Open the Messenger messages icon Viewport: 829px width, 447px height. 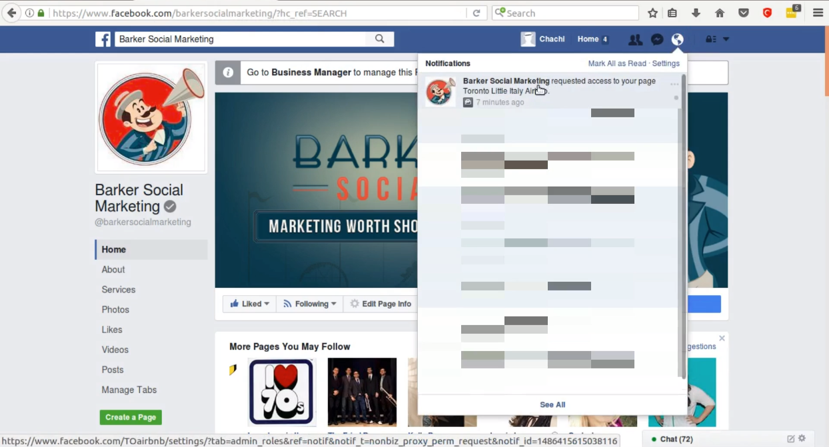[657, 40]
